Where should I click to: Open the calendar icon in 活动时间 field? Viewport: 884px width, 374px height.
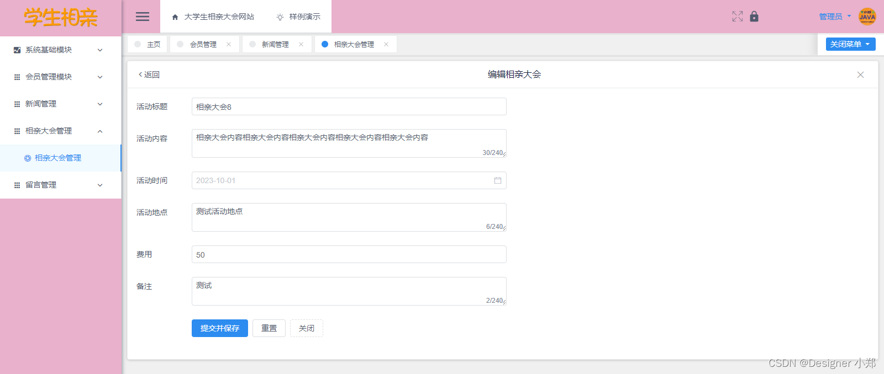point(498,180)
